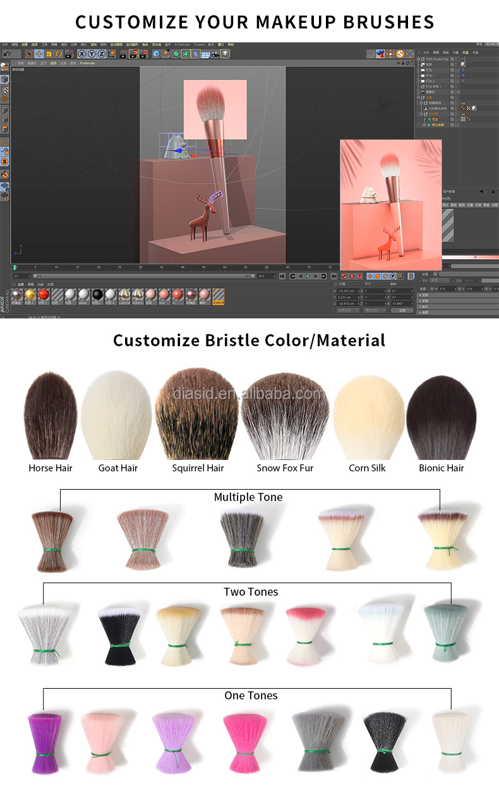Lock the X axis
This screenshot has width=499, height=786.
coord(82,54)
